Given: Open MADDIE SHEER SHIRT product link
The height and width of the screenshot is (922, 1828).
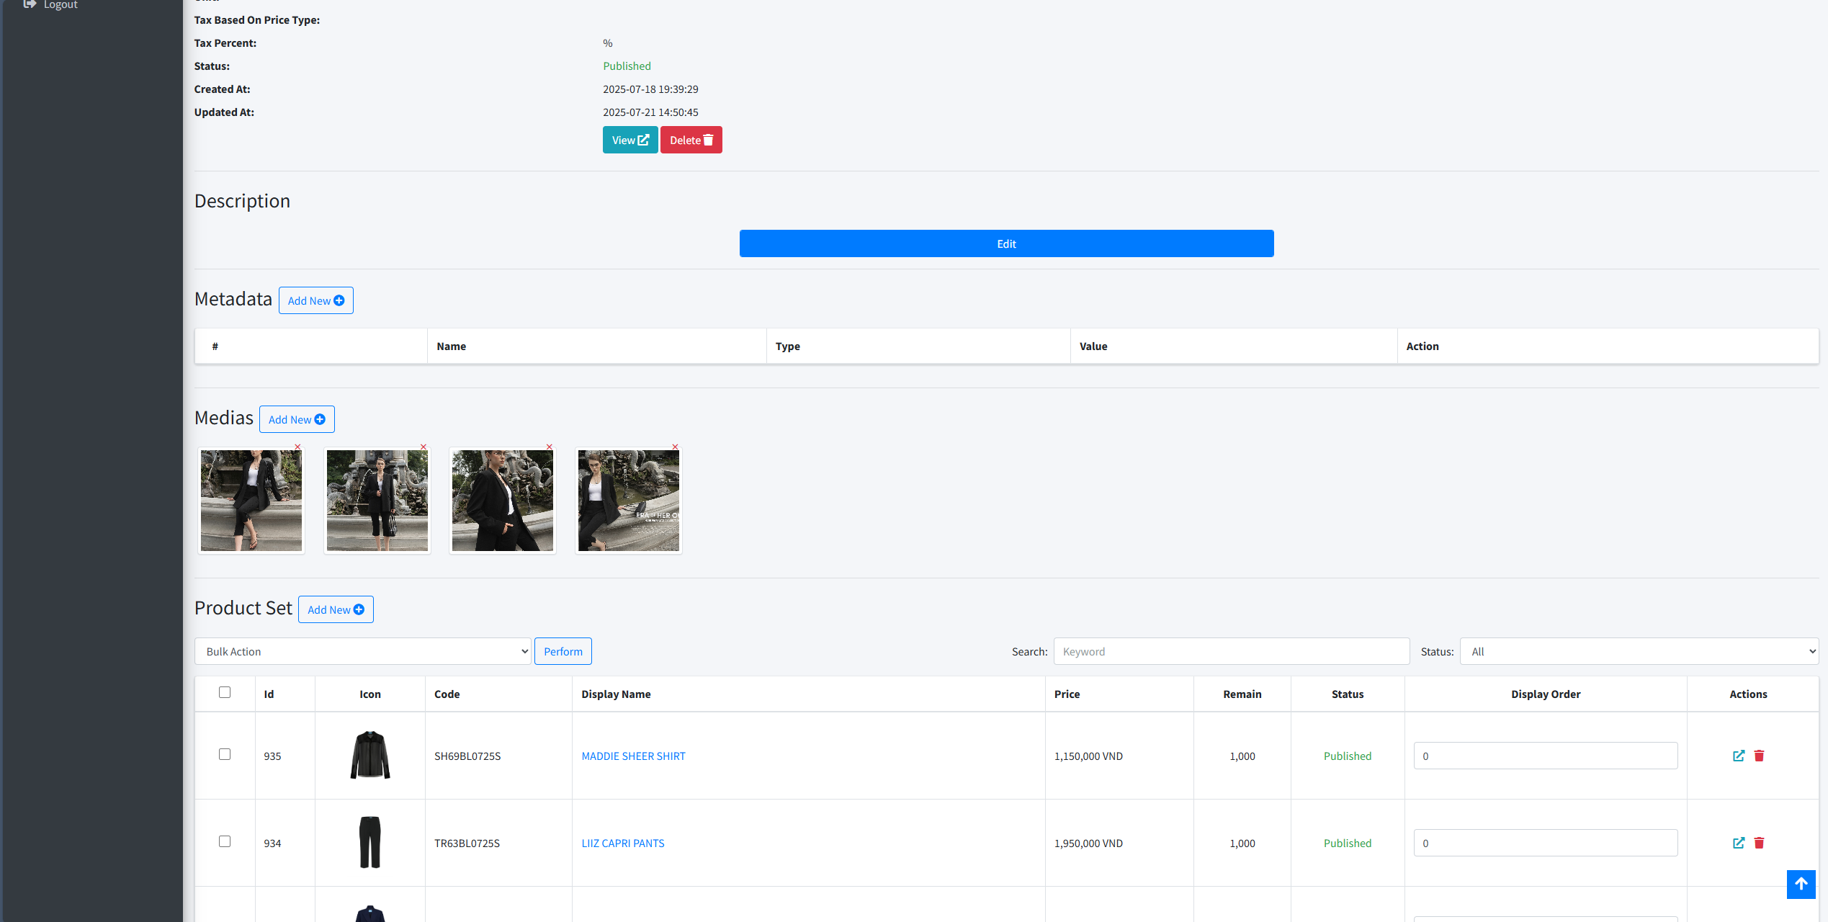Looking at the screenshot, I should point(633,756).
